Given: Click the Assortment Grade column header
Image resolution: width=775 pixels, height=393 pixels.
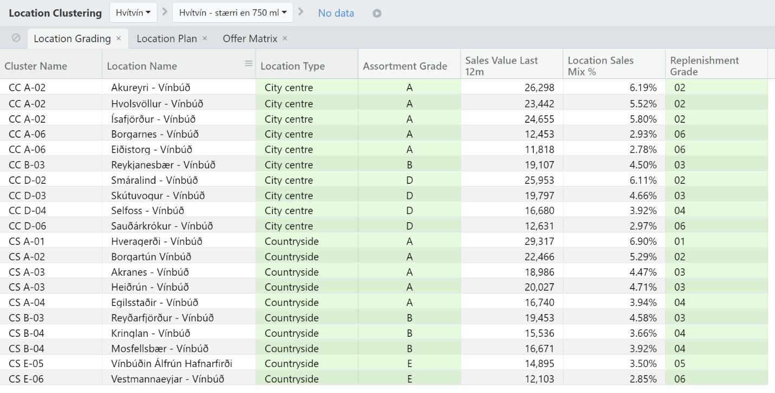Looking at the screenshot, I should point(405,66).
